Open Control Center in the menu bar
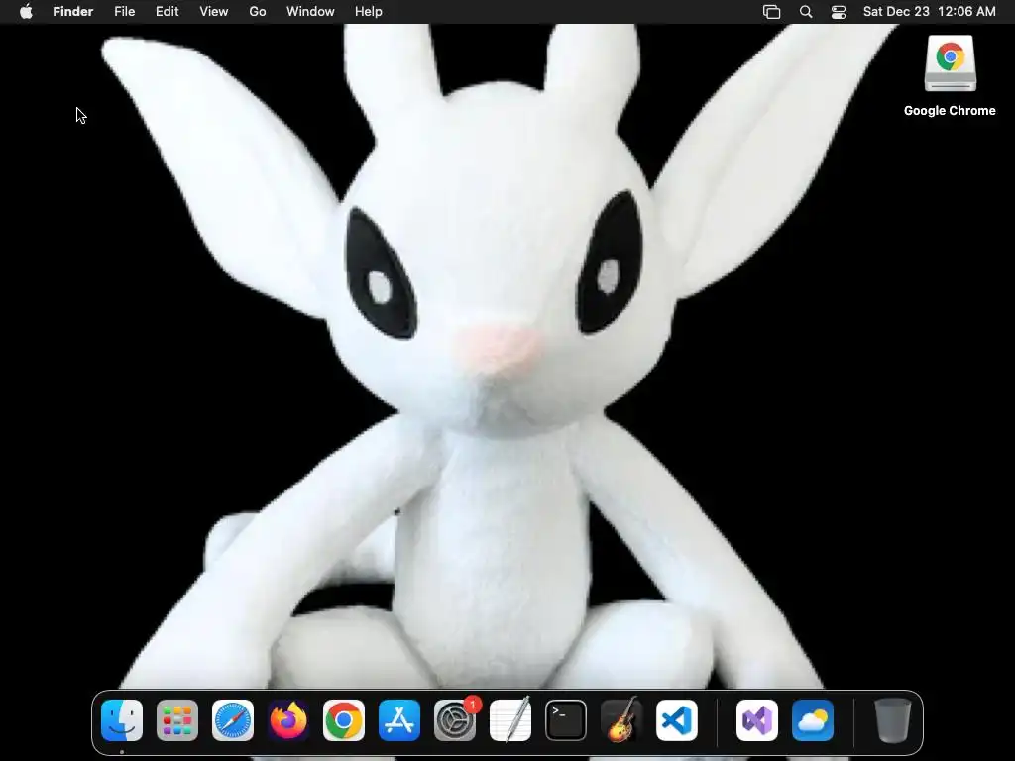The height and width of the screenshot is (761, 1015). 839,12
